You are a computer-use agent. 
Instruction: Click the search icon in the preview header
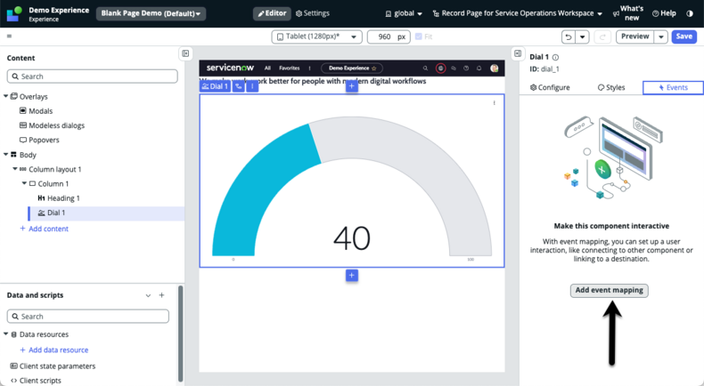425,68
